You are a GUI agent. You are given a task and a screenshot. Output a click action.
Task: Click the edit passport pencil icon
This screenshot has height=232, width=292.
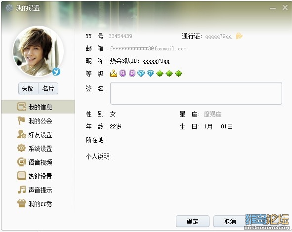pos(239,36)
